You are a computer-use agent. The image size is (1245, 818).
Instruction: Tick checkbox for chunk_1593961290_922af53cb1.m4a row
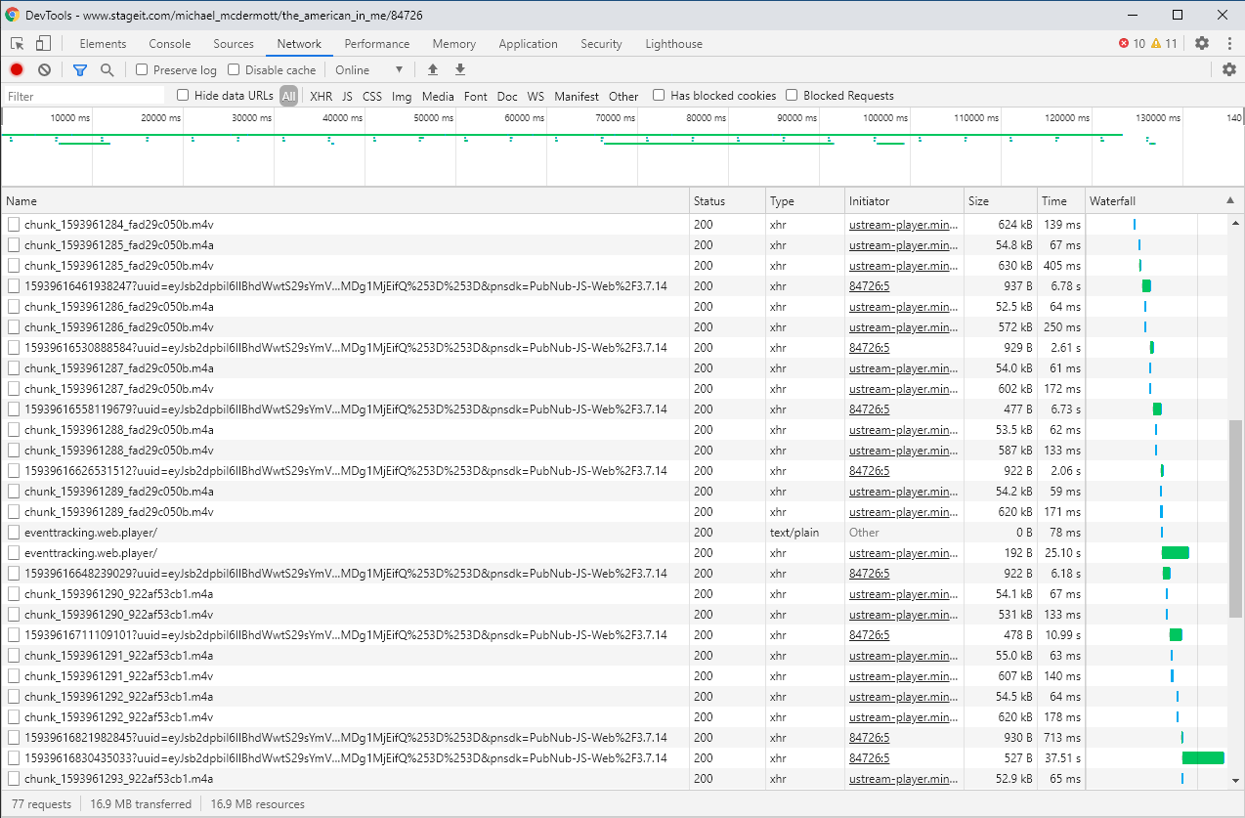pyautogui.click(x=14, y=594)
